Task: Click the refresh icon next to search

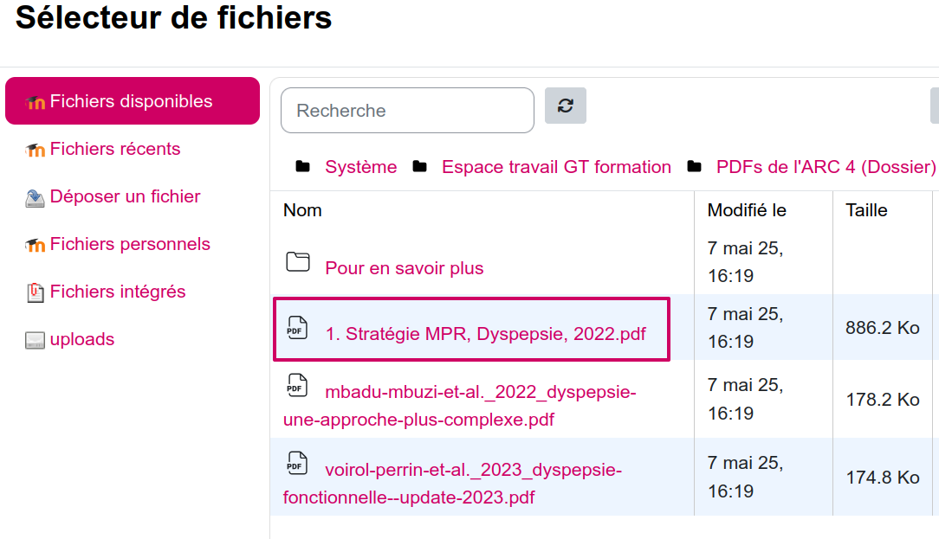Action: pyautogui.click(x=566, y=106)
